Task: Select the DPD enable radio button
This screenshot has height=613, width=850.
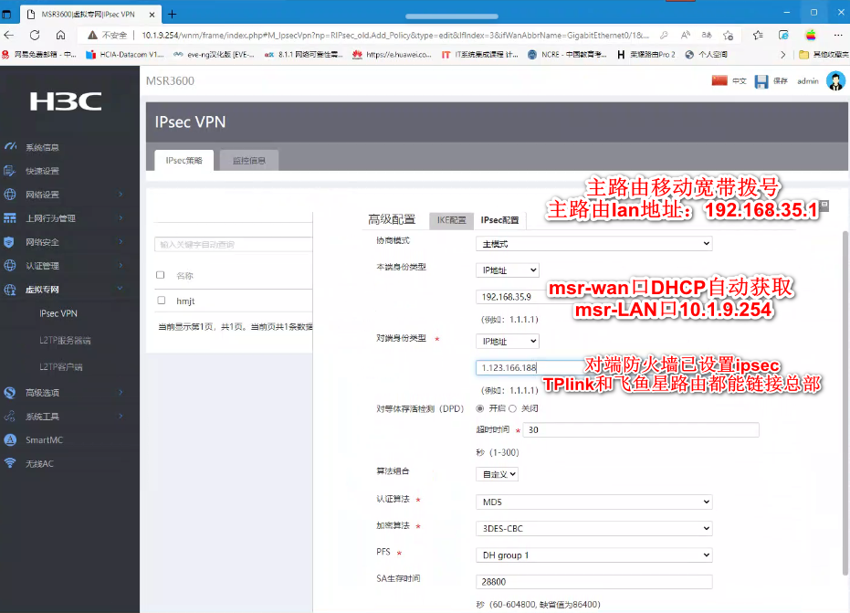Action: pos(480,408)
